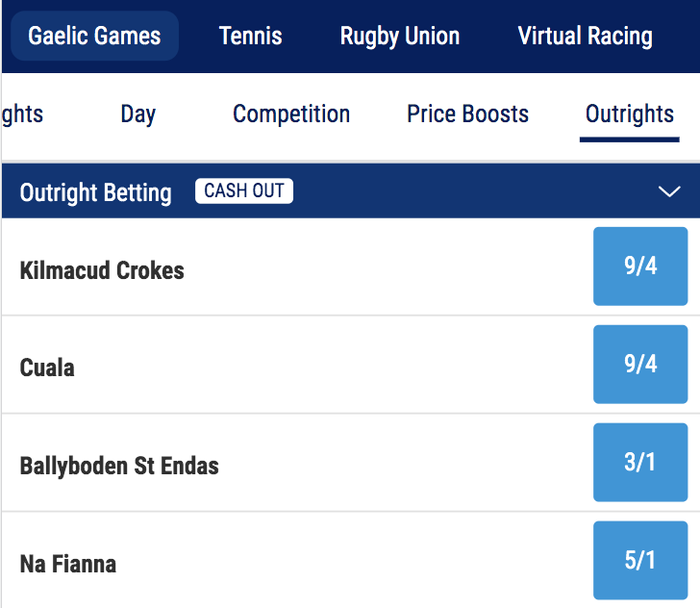This screenshot has height=608, width=700.
Task: Pick the 9/4 odds for Cuala
Action: (x=640, y=365)
